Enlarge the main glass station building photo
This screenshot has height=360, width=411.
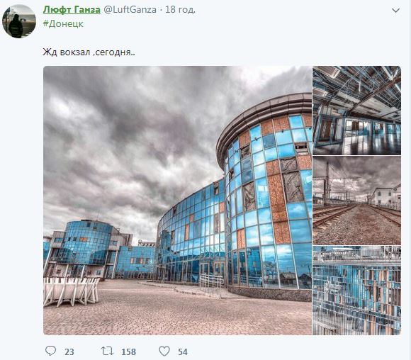click(x=177, y=201)
